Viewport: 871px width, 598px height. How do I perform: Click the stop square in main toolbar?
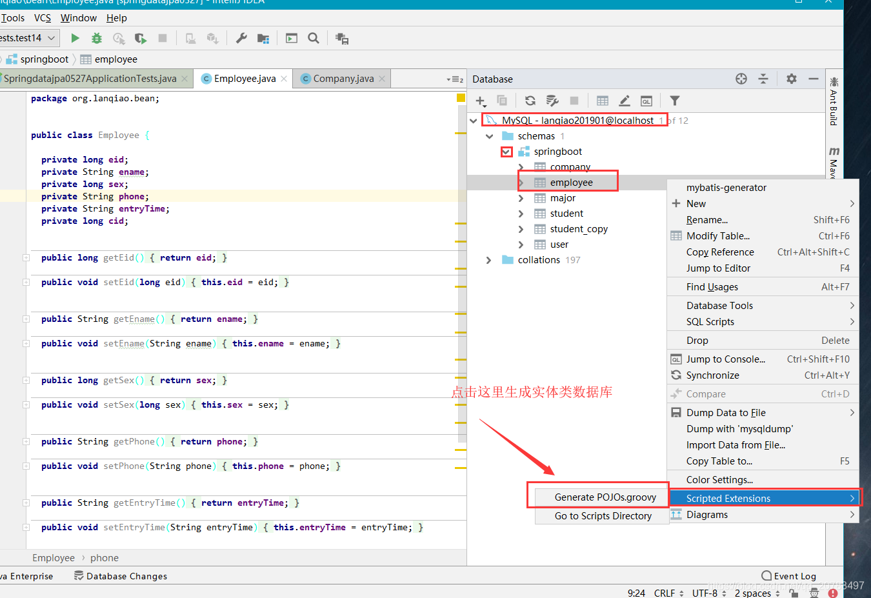(163, 38)
